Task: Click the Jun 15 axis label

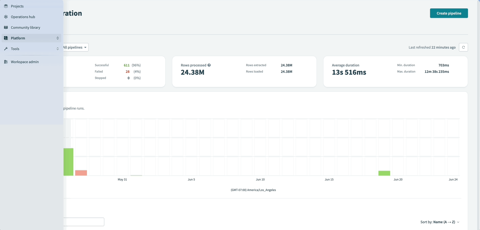Action: pyautogui.click(x=329, y=179)
